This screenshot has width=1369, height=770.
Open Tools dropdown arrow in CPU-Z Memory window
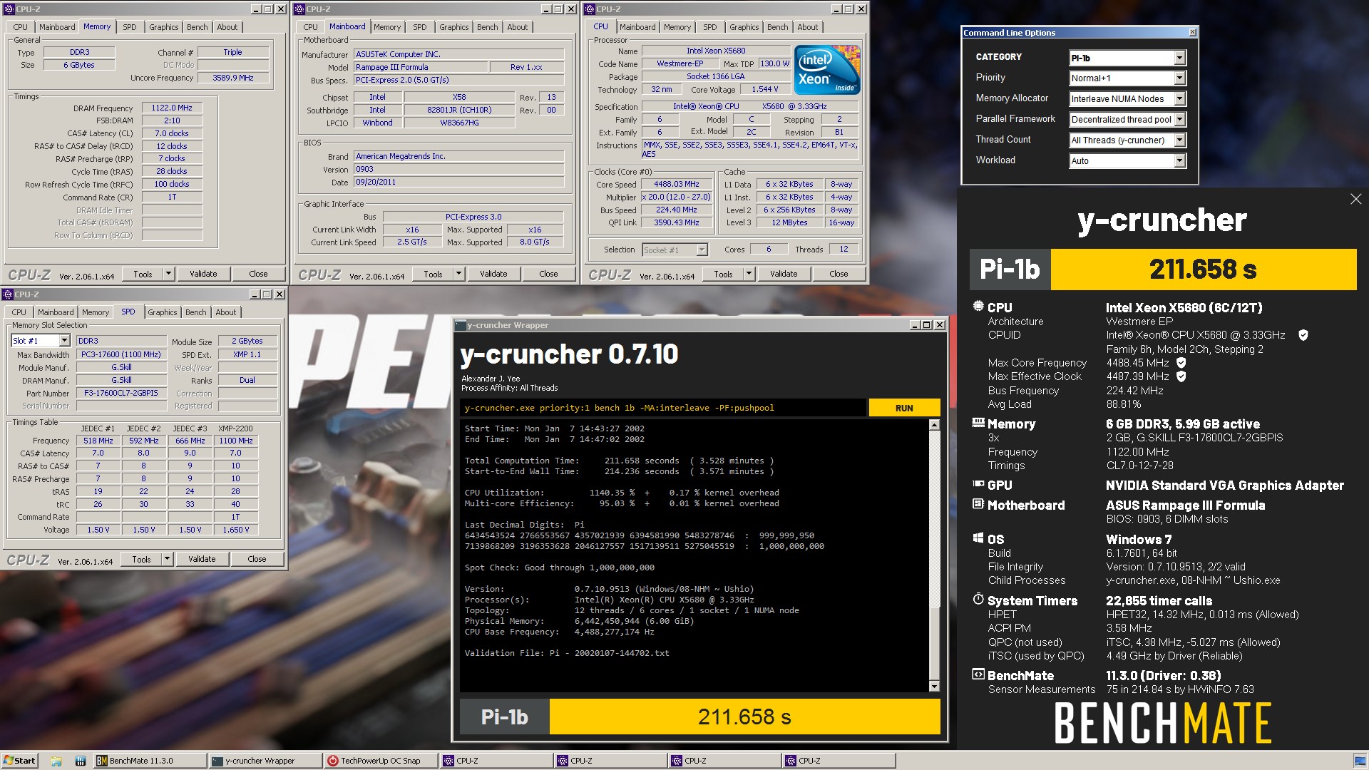coord(169,274)
